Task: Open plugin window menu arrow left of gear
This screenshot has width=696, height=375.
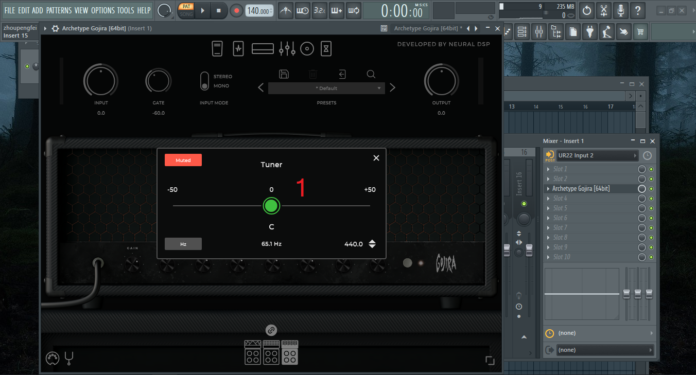Action: coord(45,28)
